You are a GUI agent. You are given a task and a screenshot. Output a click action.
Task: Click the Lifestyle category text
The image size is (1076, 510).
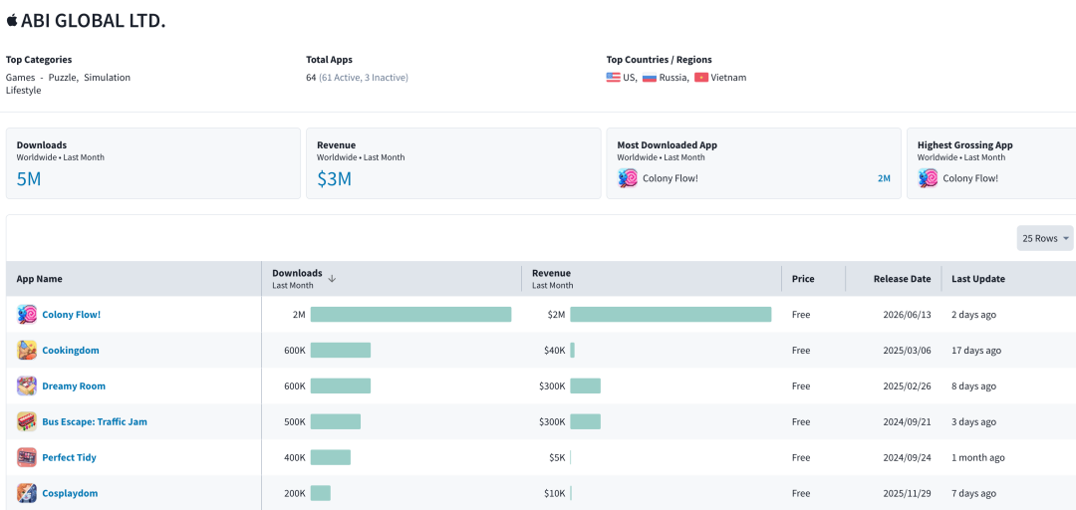[23, 90]
